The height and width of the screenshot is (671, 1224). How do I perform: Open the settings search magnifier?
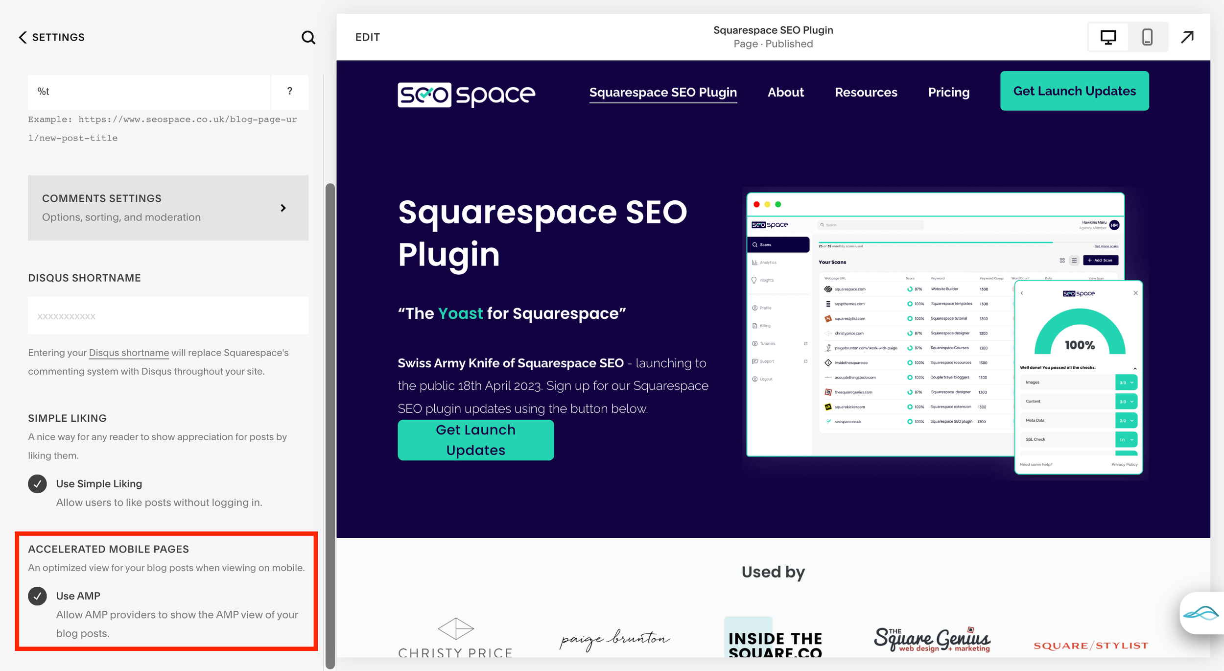click(x=308, y=37)
